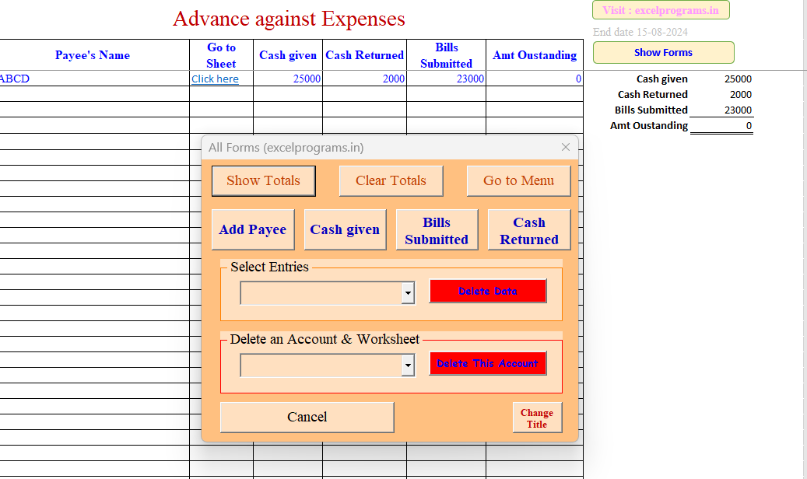Click the Cash given entry button
The width and height of the screenshot is (807, 479).
tap(345, 229)
